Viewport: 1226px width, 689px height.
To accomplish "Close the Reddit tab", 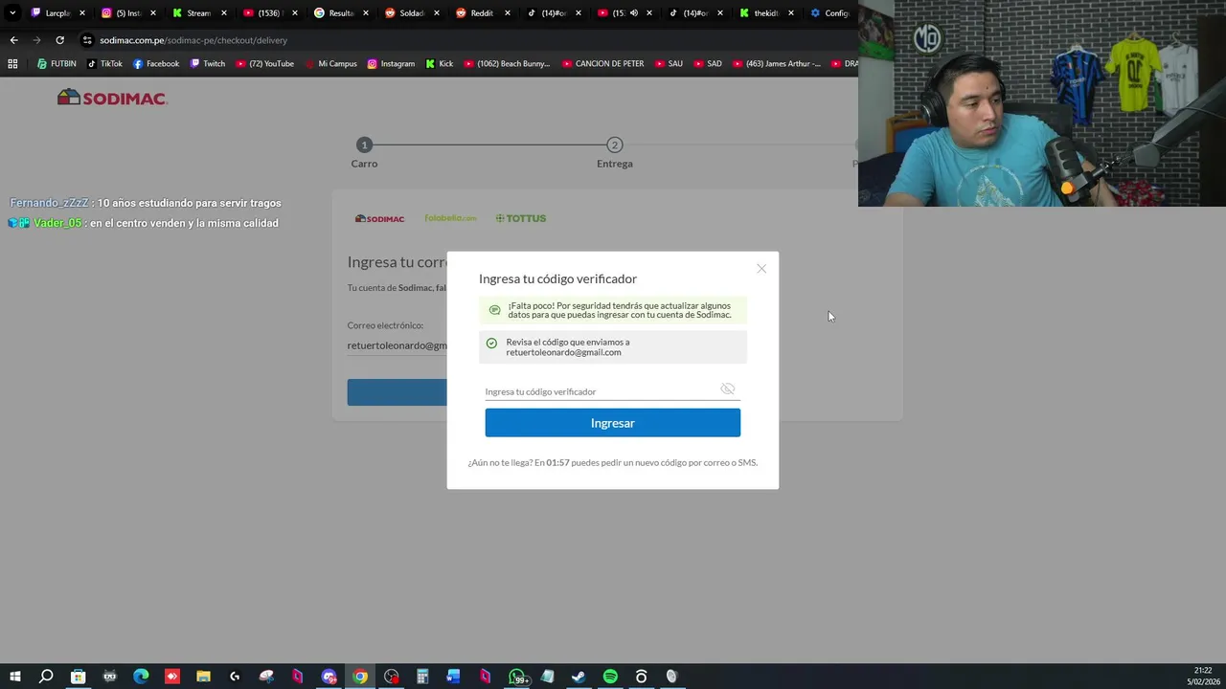I will tap(508, 13).
